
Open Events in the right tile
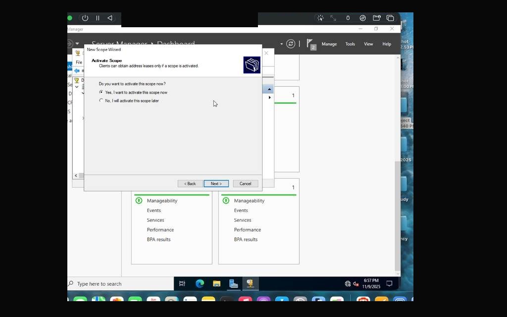(x=241, y=210)
